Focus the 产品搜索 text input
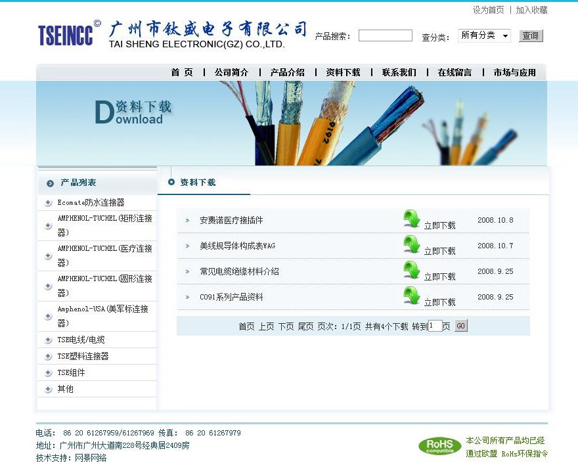Screen dimensions: 578x467 pos(385,35)
